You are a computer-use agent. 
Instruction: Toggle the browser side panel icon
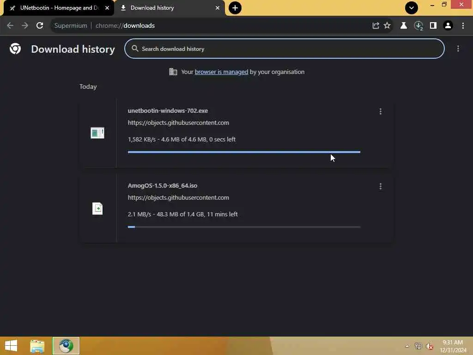click(x=433, y=26)
